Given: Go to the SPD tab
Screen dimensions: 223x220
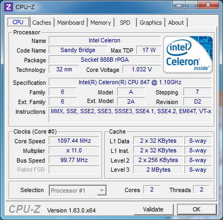Looking at the screenshot, I should pos(125,23).
